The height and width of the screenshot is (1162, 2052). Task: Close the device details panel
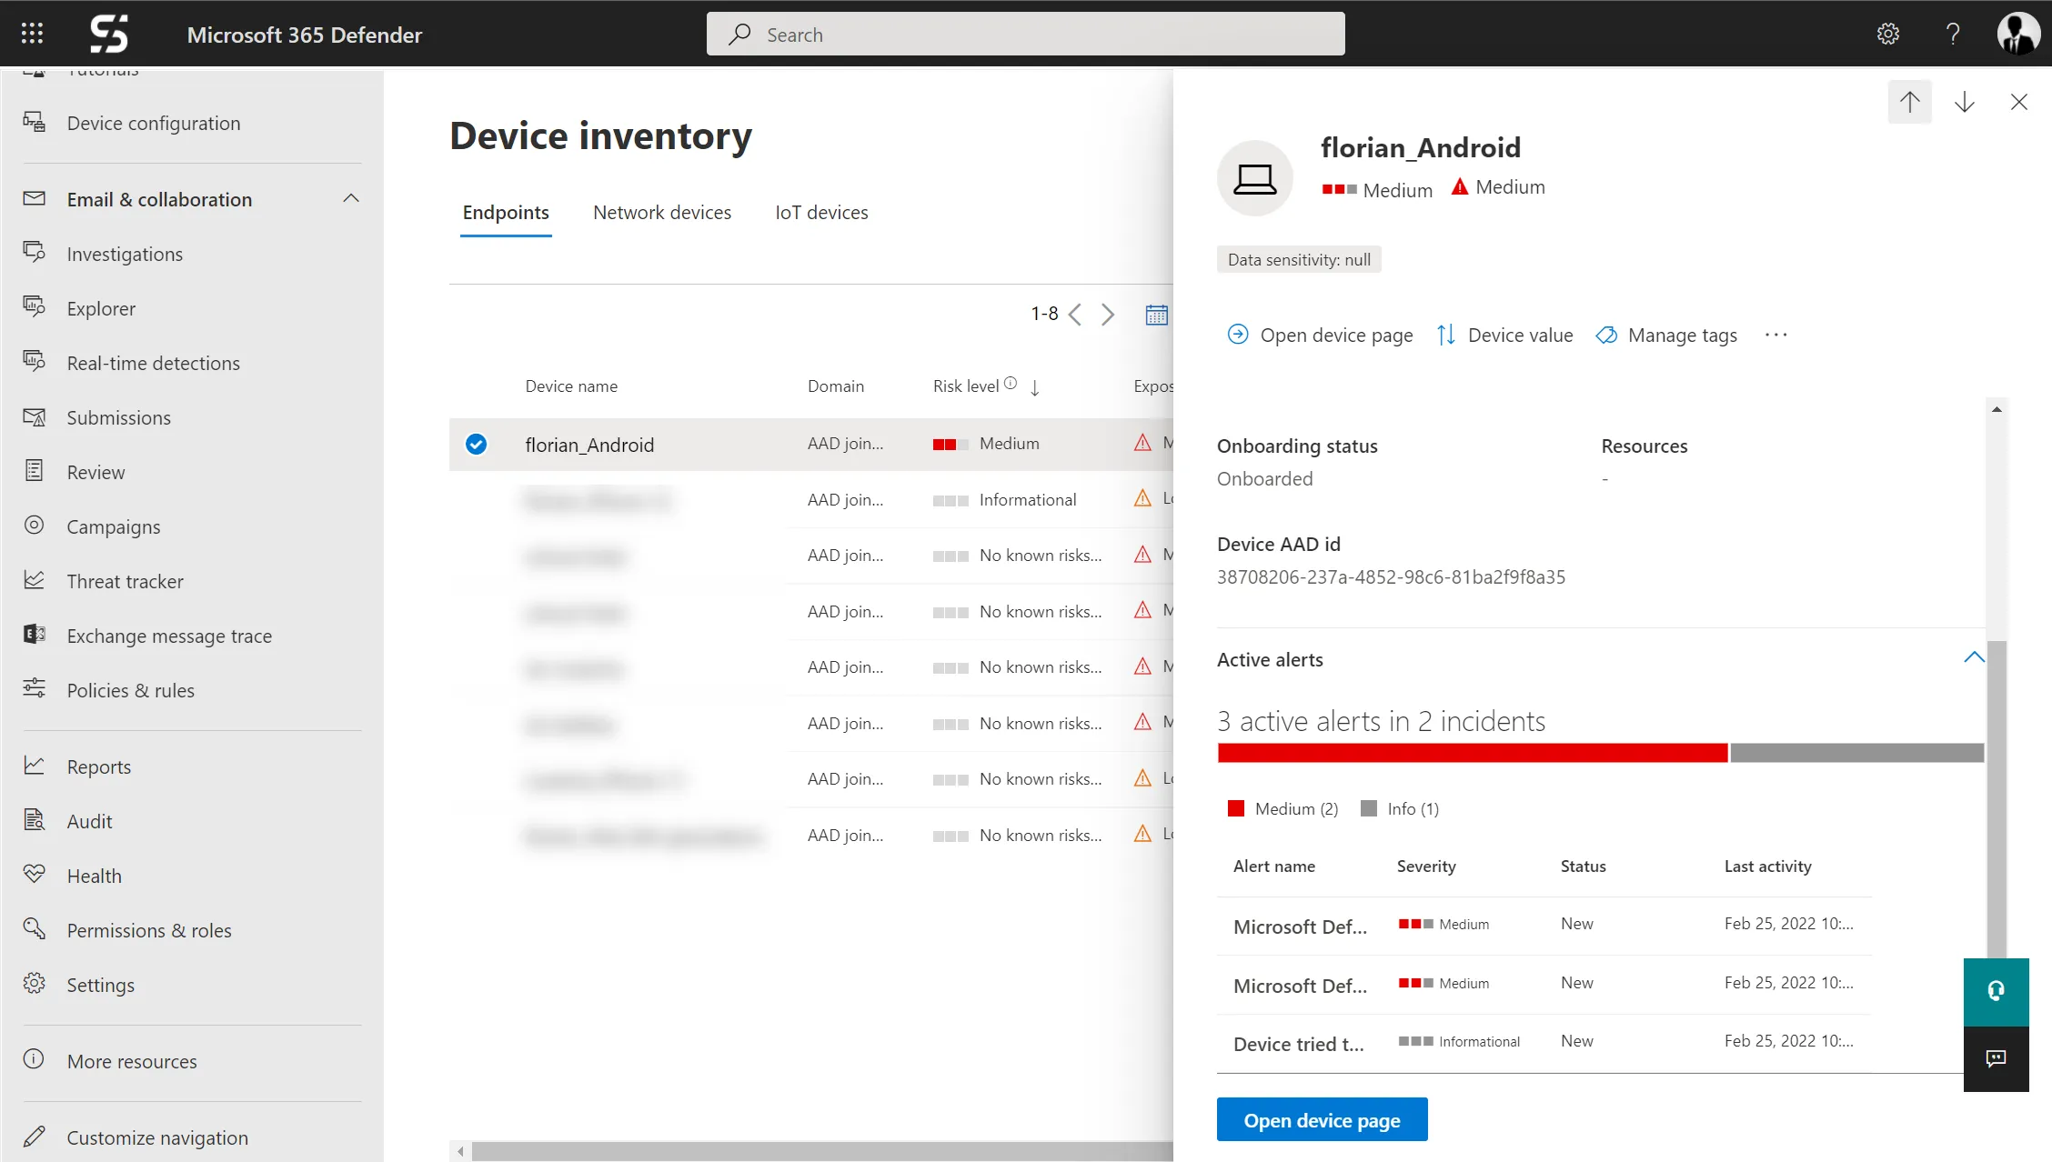click(x=2019, y=102)
